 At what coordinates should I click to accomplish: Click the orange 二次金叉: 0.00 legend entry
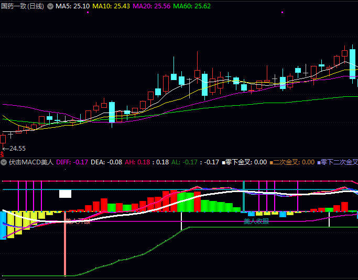pyautogui.click(x=292, y=162)
